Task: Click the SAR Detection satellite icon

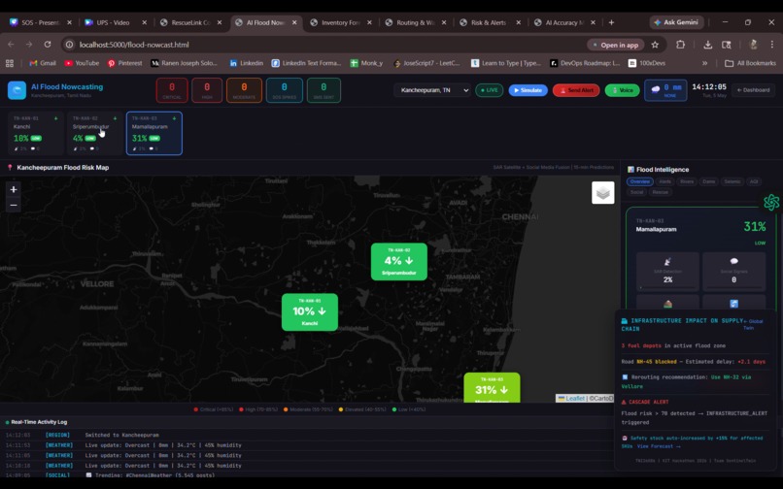Action: (667, 261)
